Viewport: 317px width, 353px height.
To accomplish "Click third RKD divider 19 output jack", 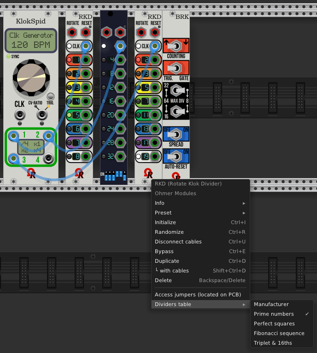I will pos(155,156).
